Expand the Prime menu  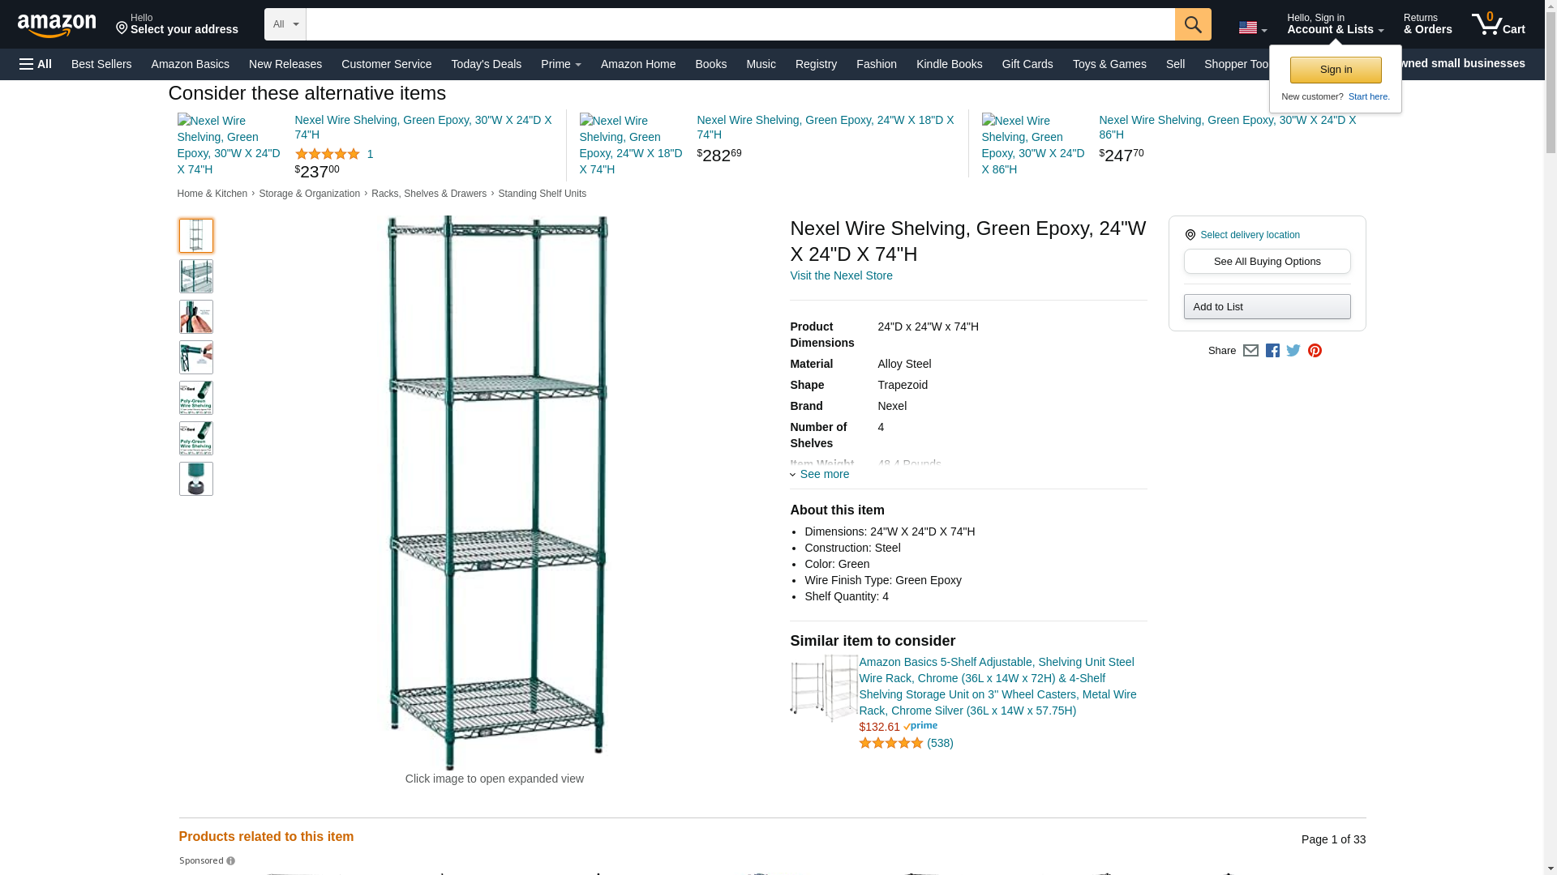[x=561, y=64]
